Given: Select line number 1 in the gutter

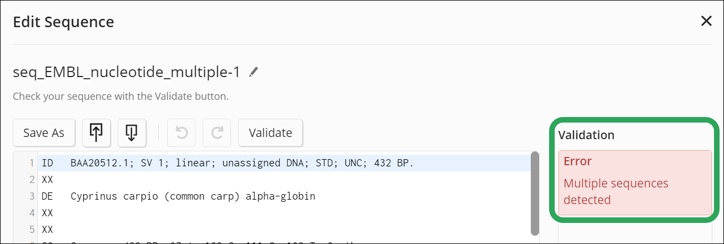Looking at the screenshot, I should 31,164.
